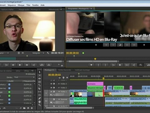
Task: Expand the Vidéo 3 track
Action: (59, 84)
